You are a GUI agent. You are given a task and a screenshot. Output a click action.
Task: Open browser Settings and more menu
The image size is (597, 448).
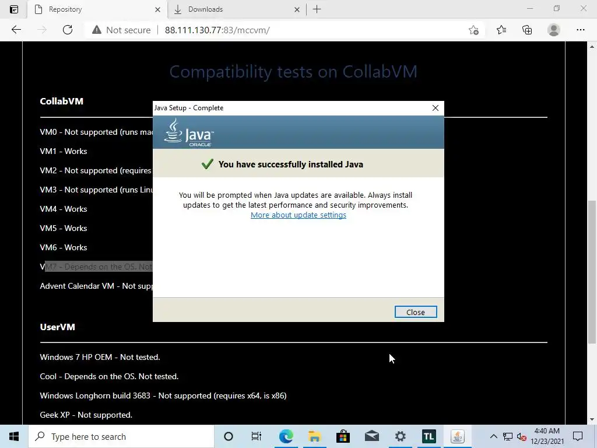point(580,30)
